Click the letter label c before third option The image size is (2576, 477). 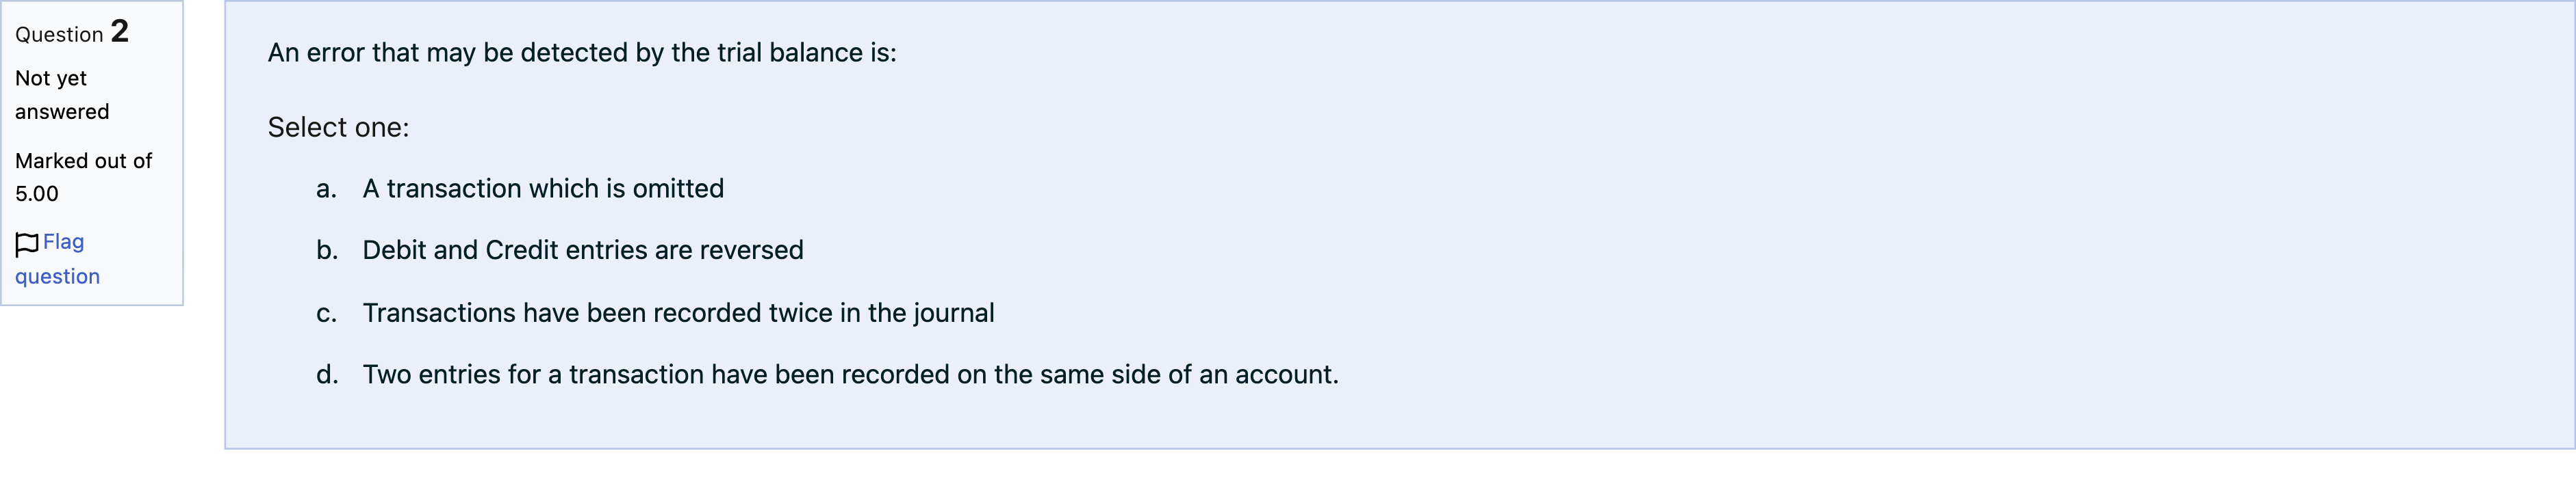[x=325, y=312]
